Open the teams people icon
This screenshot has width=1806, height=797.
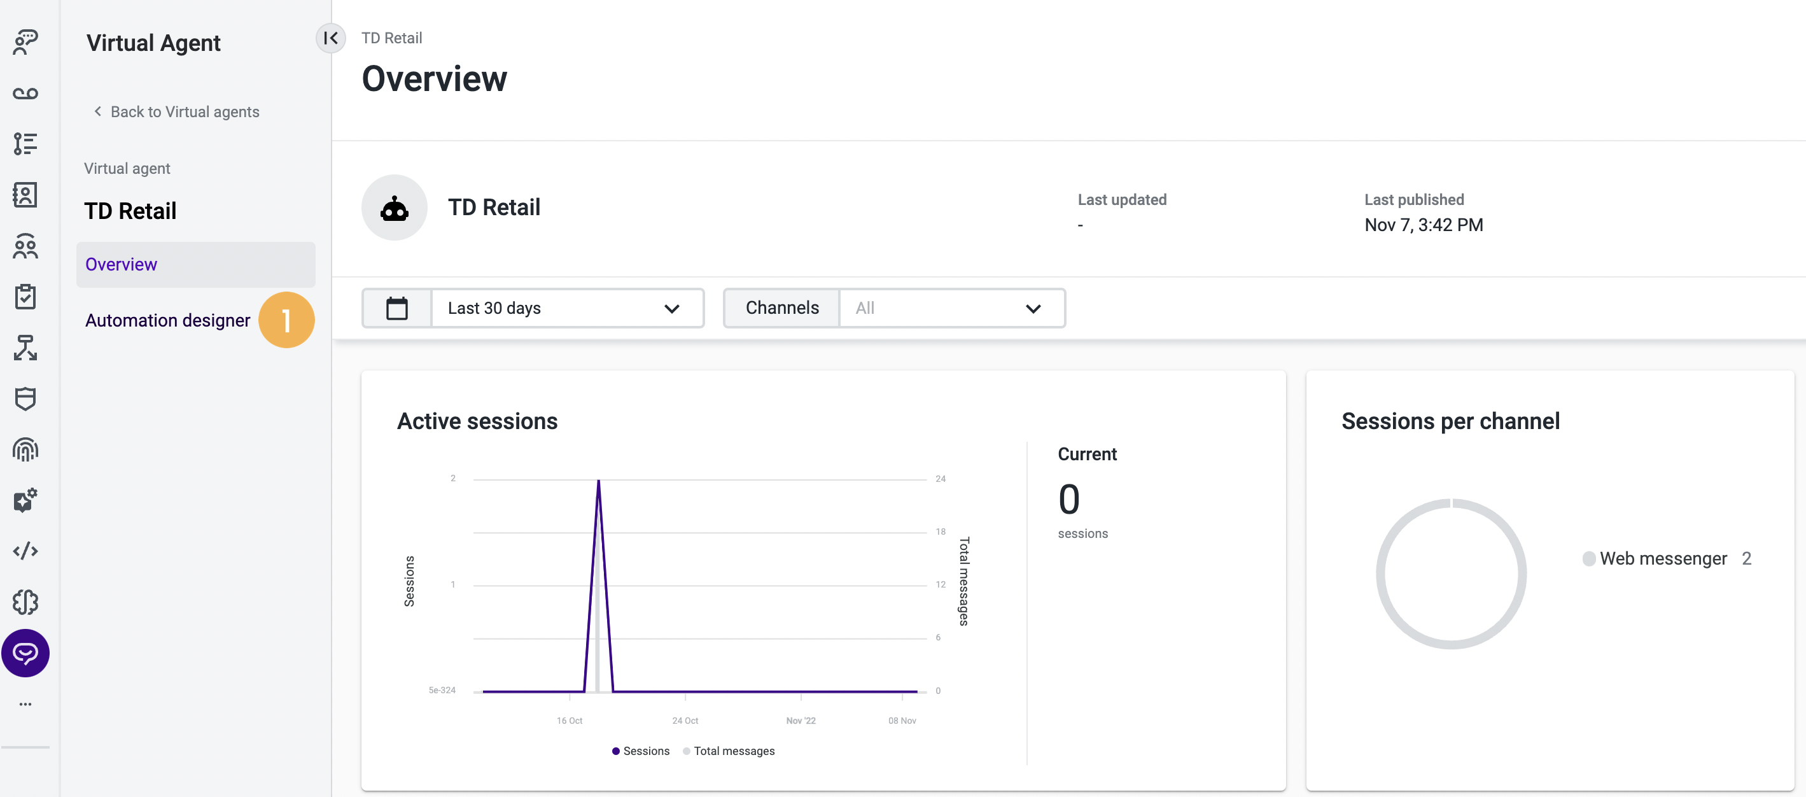click(x=25, y=246)
